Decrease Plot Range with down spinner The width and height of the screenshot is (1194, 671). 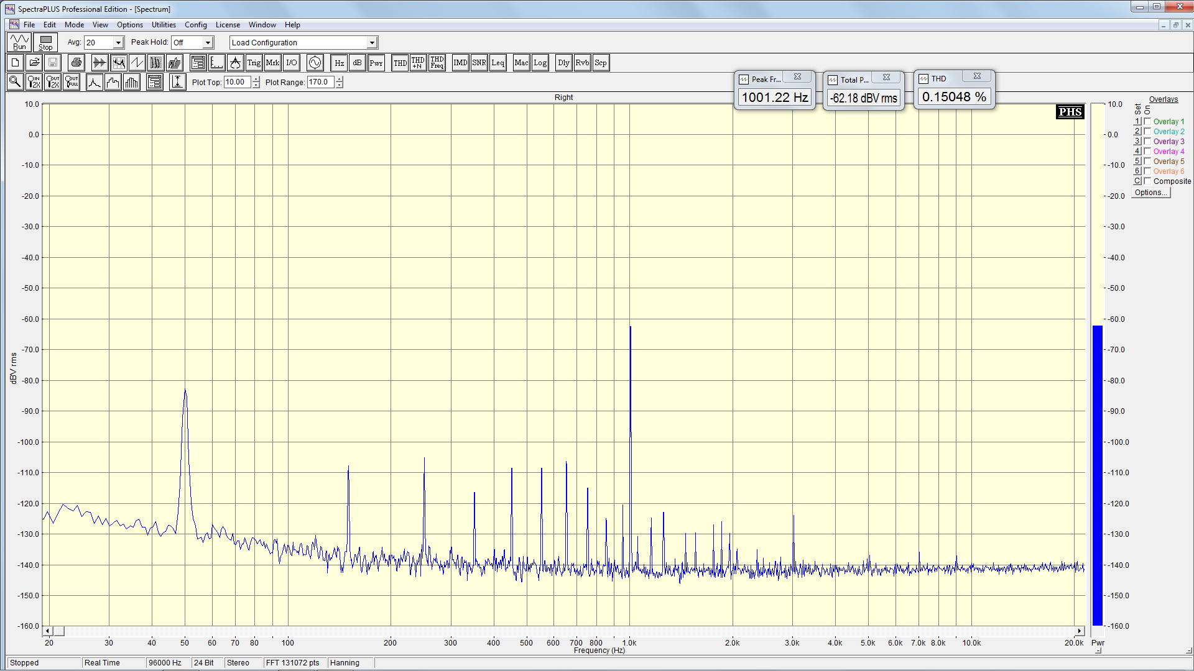(x=340, y=85)
